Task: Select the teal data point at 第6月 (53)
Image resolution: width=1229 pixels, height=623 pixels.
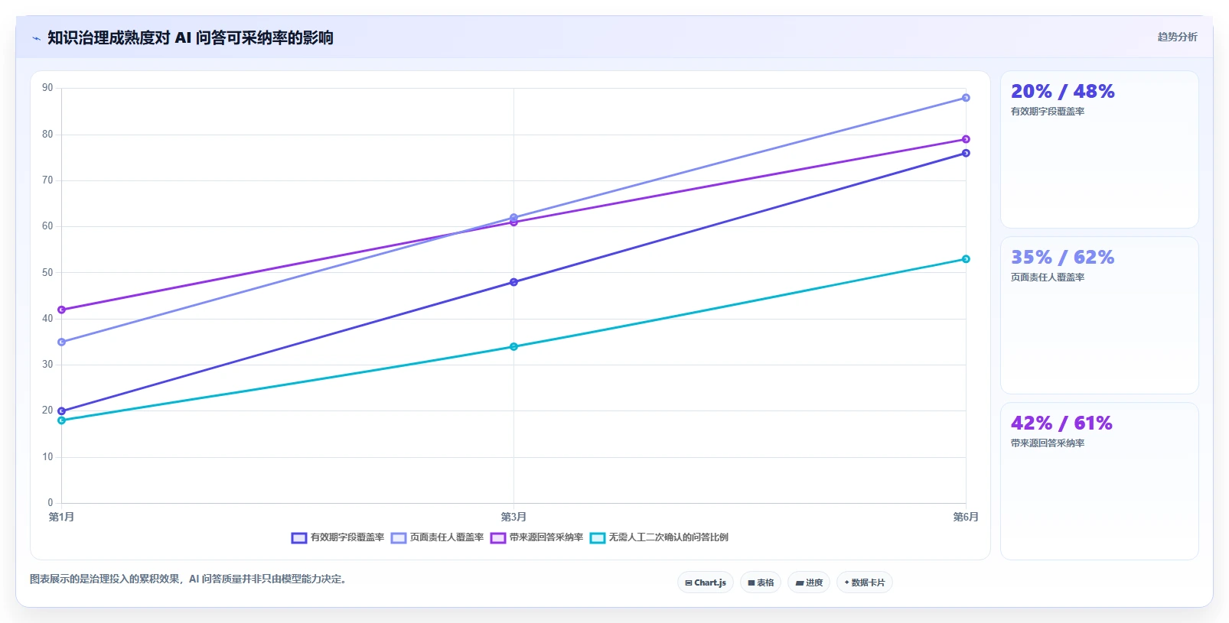Action: pyautogui.click(x=966, y=259)
